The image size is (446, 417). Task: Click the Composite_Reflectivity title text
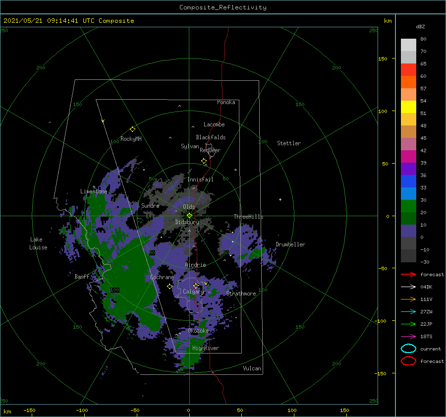coord(223,7)
